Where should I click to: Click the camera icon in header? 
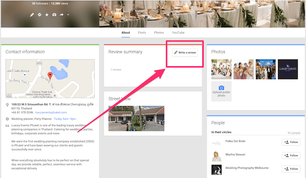pyautogui.click(x=54, y=15)
